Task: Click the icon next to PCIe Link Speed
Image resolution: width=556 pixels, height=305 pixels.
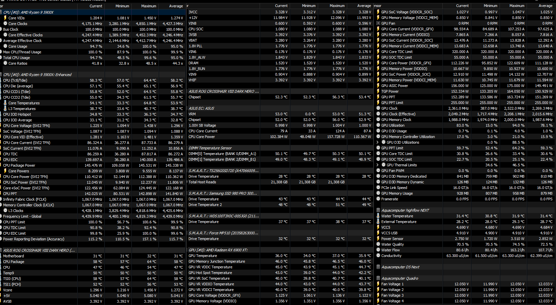Action: click(x=378, y=188)
